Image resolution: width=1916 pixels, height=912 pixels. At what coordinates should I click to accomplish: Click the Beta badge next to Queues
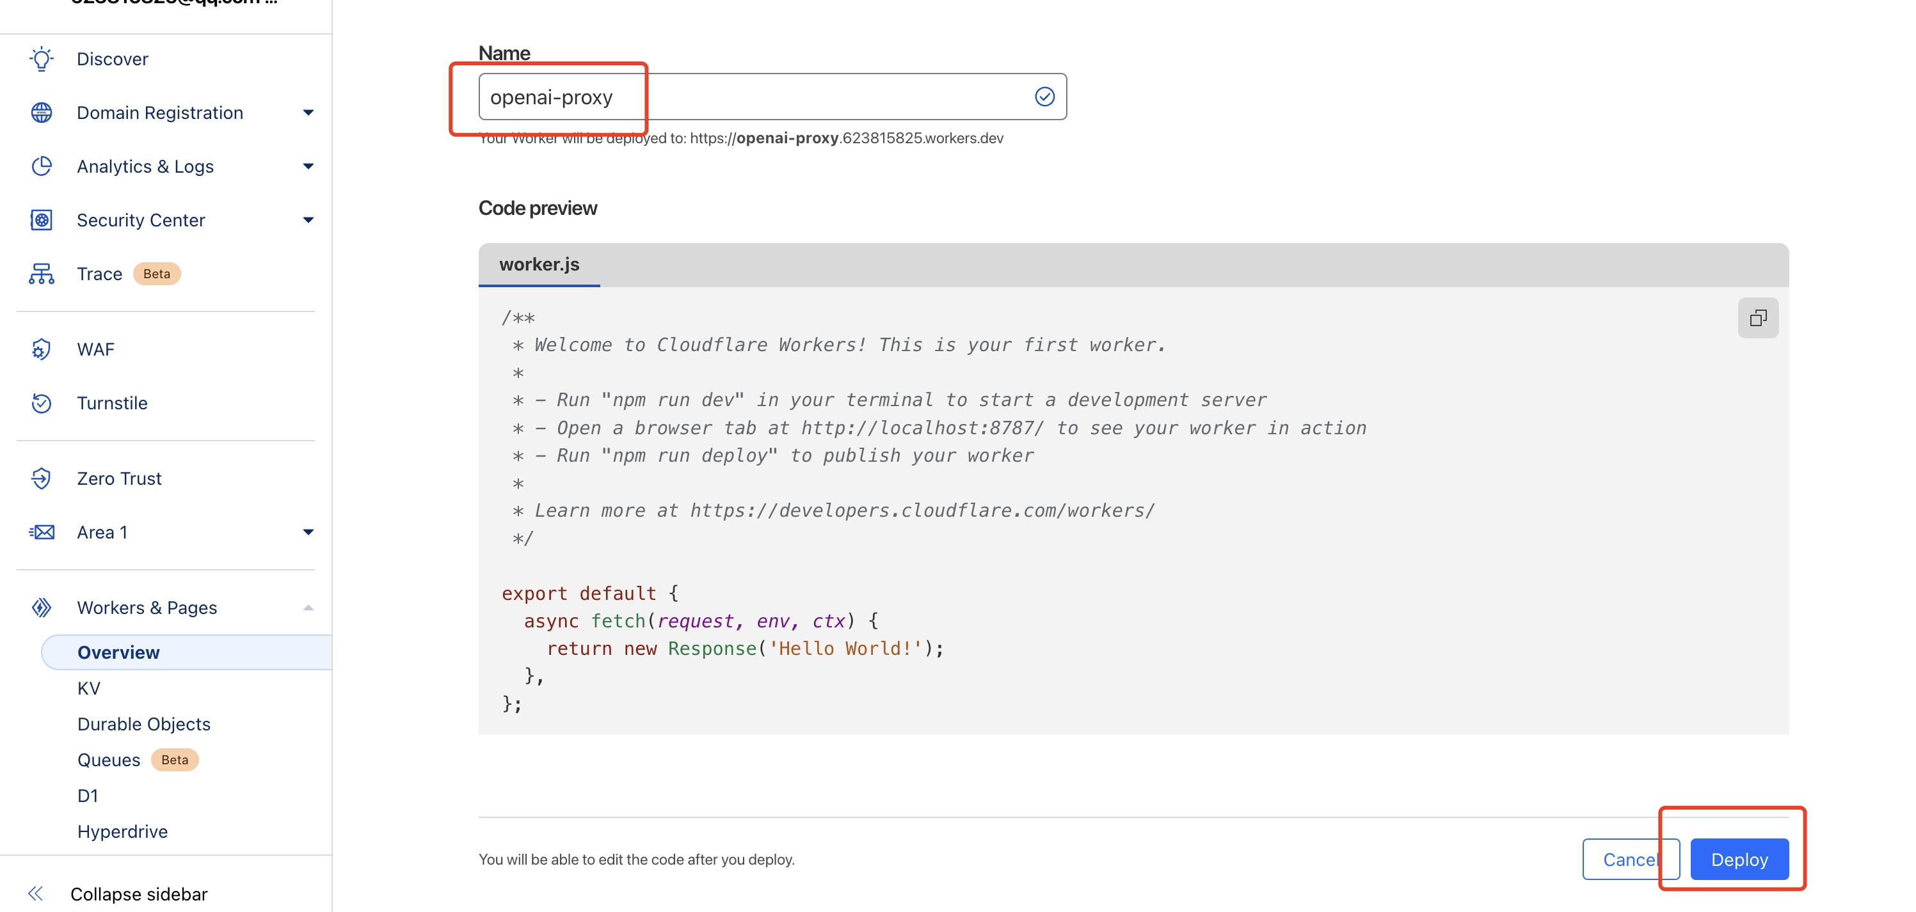(x=175, y=760)
